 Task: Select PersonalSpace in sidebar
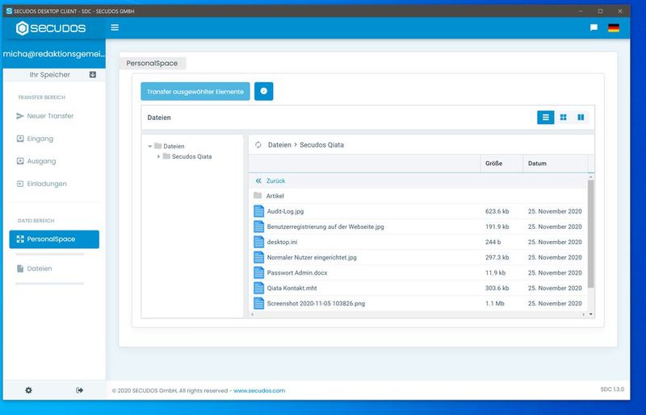pos(54,239)
